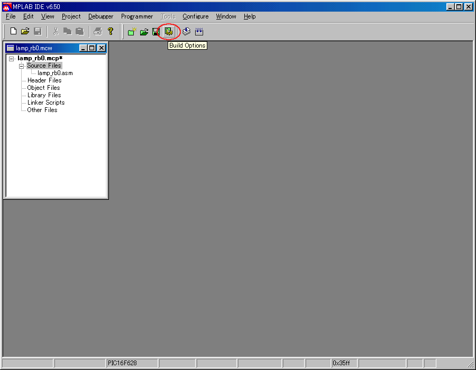This screenshot has height=370, width=476.
Task: Open Build Options with the toolbar icon
Action: tap(169, 32)
